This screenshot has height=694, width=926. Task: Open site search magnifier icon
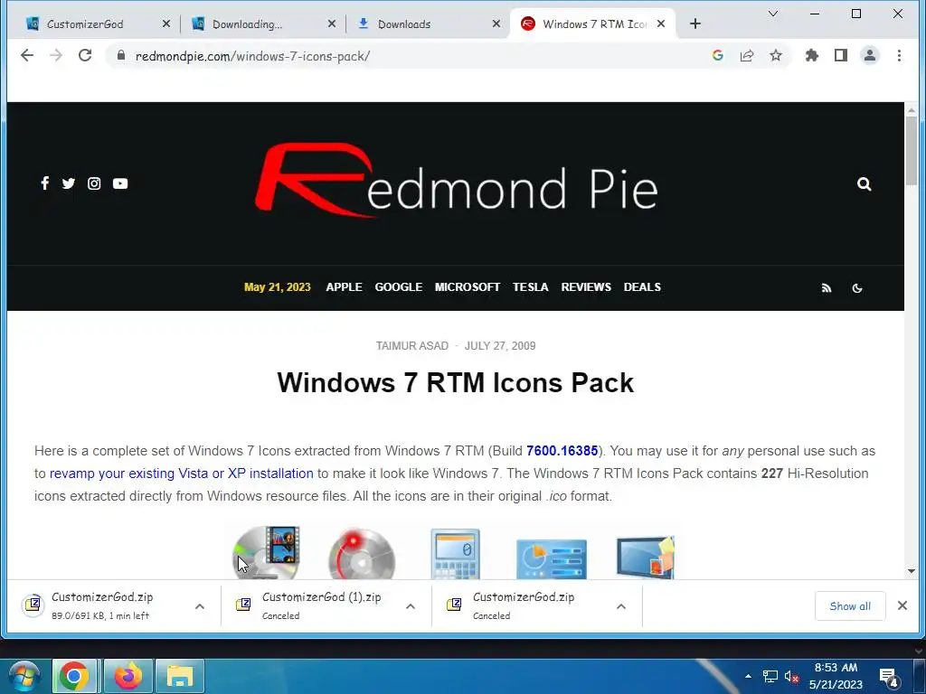(864, 184)
